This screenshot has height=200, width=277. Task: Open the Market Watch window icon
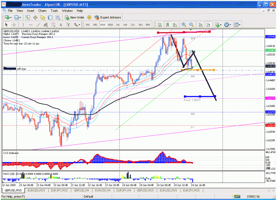27,17
